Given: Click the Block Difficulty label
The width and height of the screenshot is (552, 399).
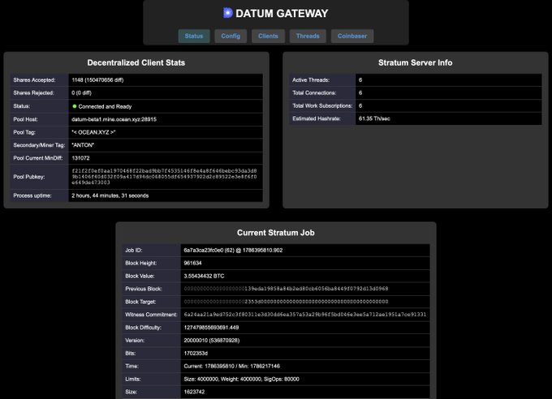Looking at the screenshot, I should click(144, 328).
